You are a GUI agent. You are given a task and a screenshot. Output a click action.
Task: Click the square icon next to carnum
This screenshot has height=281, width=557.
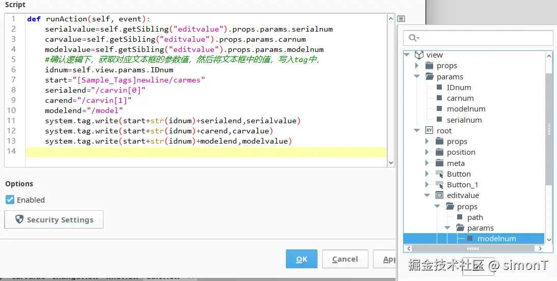[x=439, y=98]
